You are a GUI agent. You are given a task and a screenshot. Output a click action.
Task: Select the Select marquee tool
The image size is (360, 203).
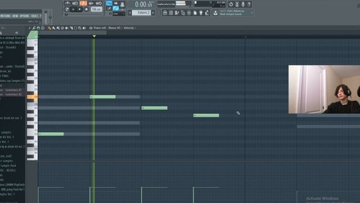75,28
